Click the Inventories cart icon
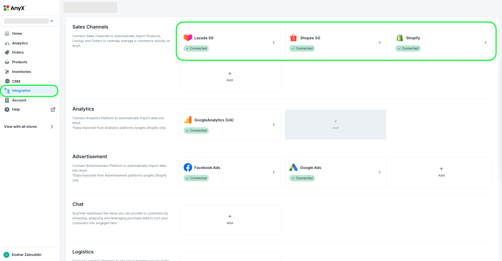Image resolution: width=502 pixels, height=261 pixels. coord(7,72)
